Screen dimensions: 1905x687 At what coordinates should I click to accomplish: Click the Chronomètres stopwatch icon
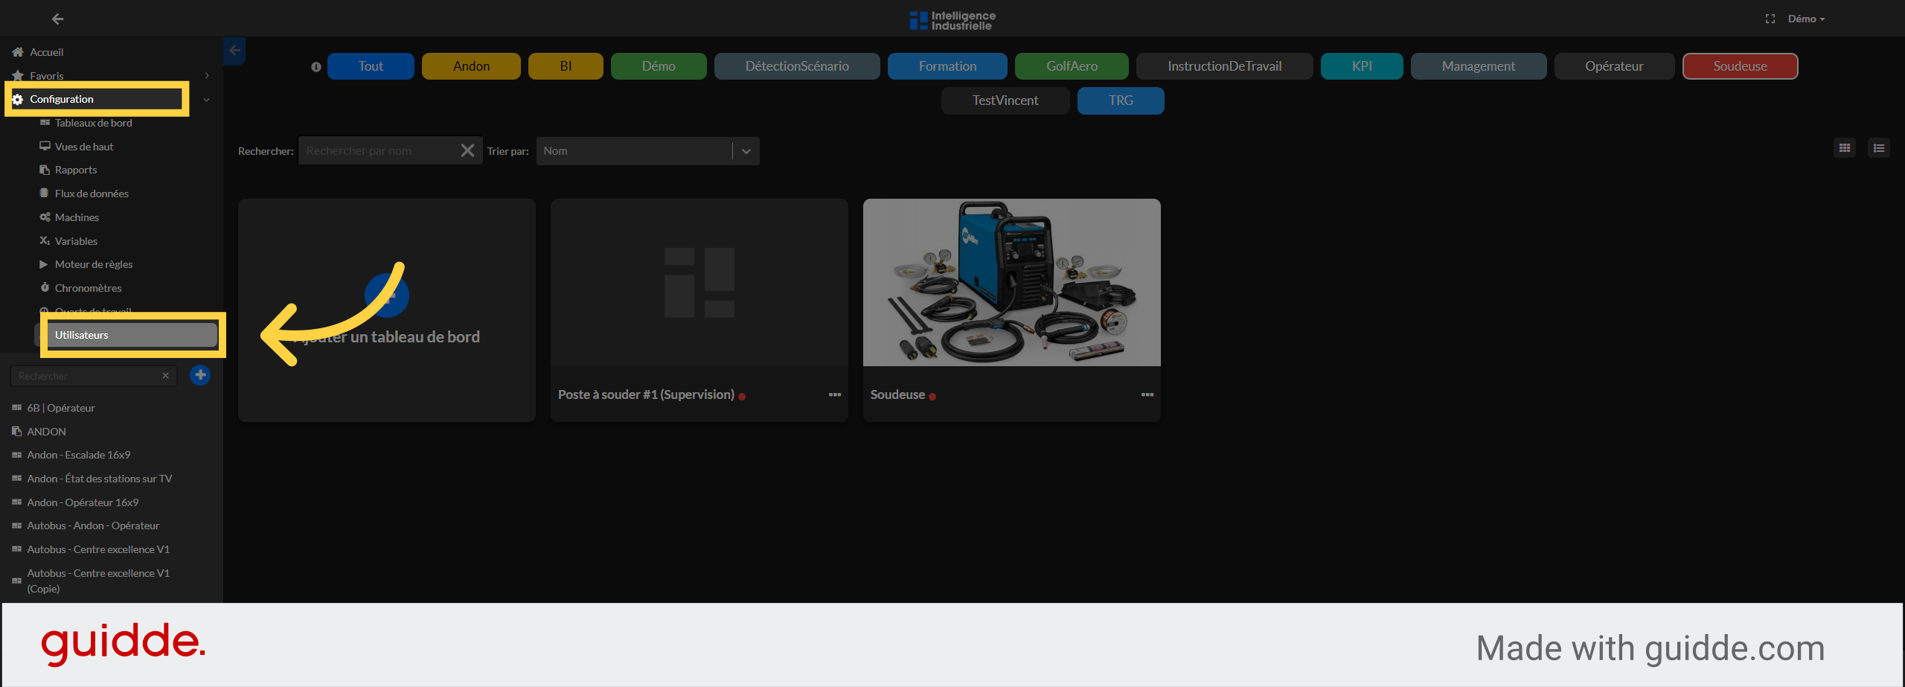45,287
